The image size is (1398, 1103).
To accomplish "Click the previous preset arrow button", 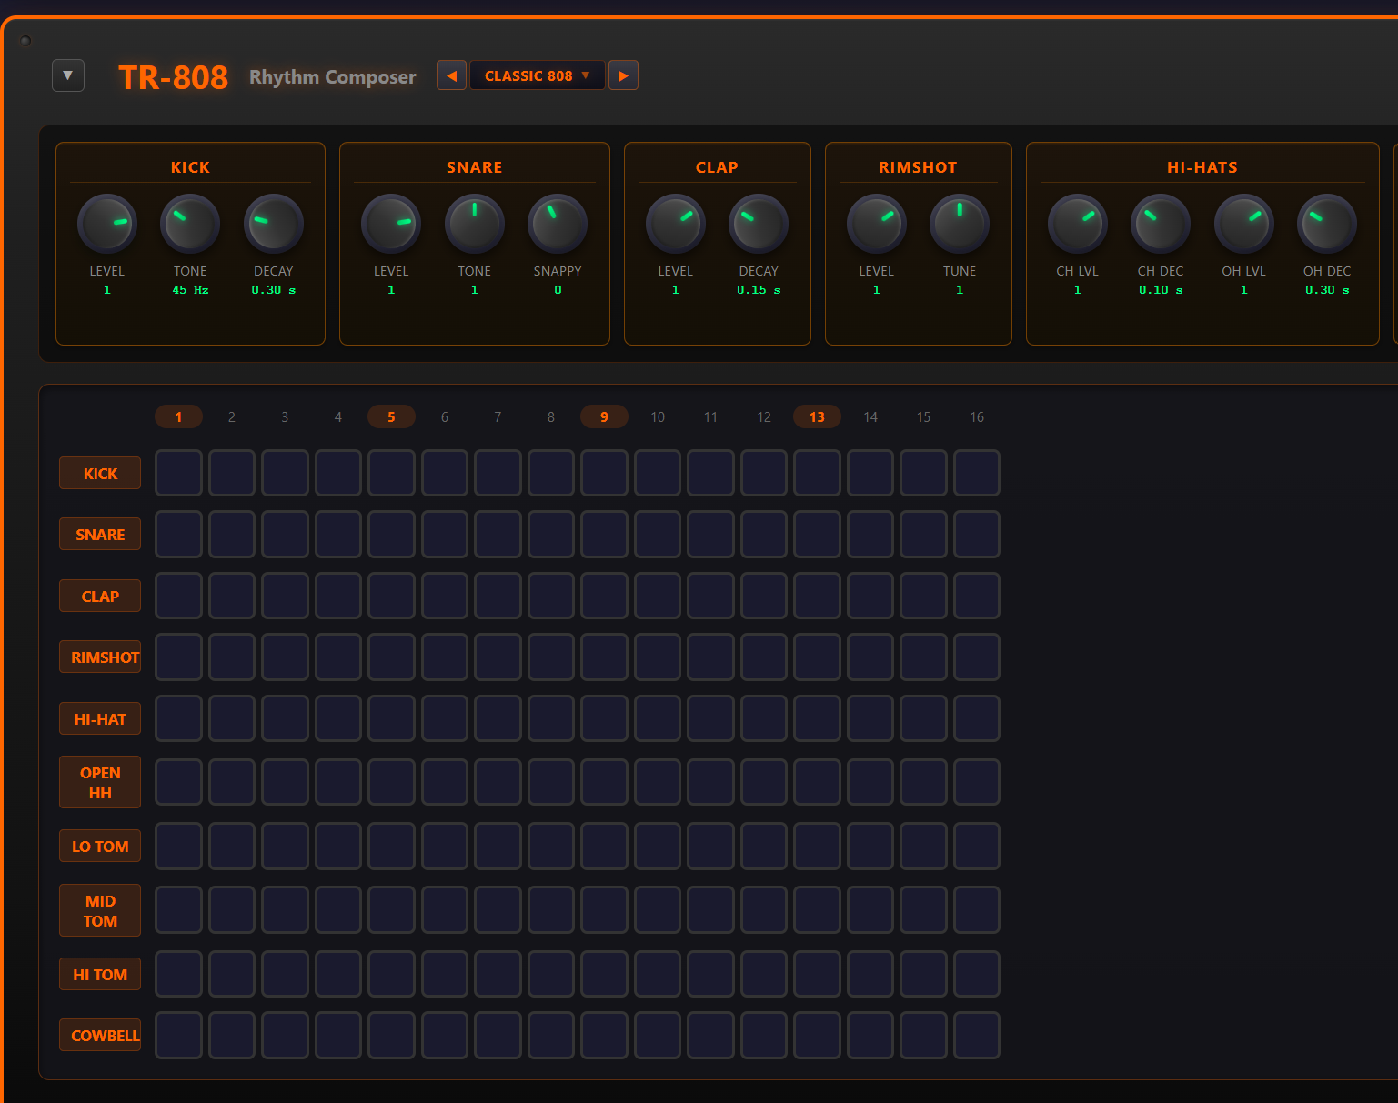I will 451,75.
